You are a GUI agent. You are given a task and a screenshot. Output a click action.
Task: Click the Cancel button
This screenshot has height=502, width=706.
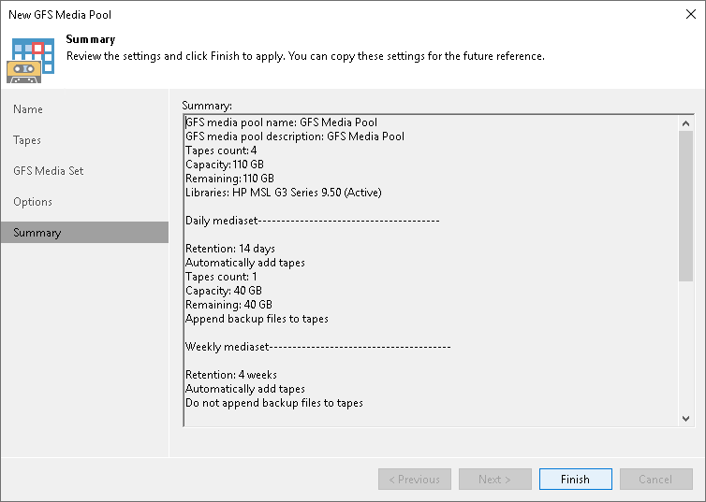(x=656, y=479)
